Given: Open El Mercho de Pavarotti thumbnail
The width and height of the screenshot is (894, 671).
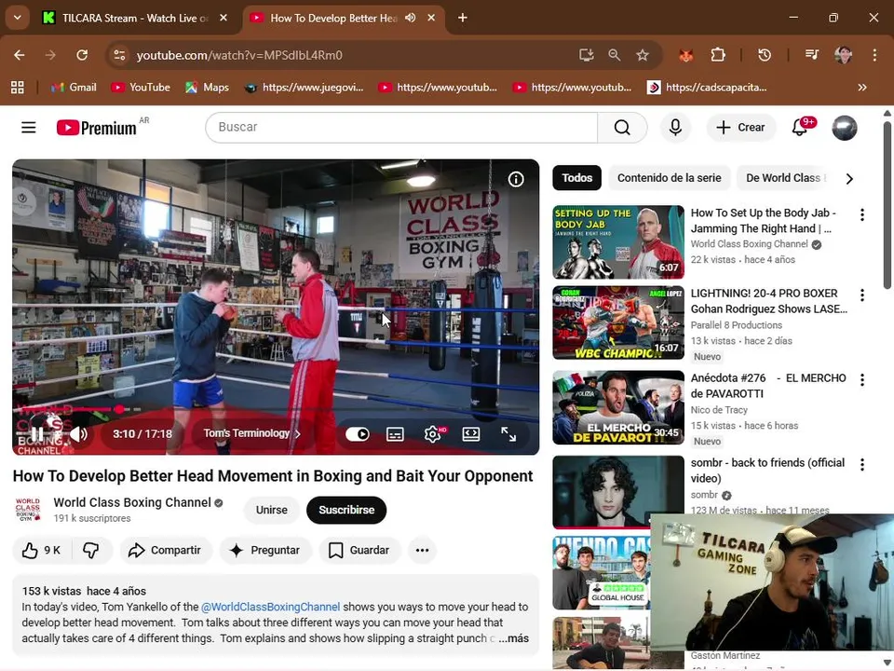Looking at the screenshot, I should [618, 407].
